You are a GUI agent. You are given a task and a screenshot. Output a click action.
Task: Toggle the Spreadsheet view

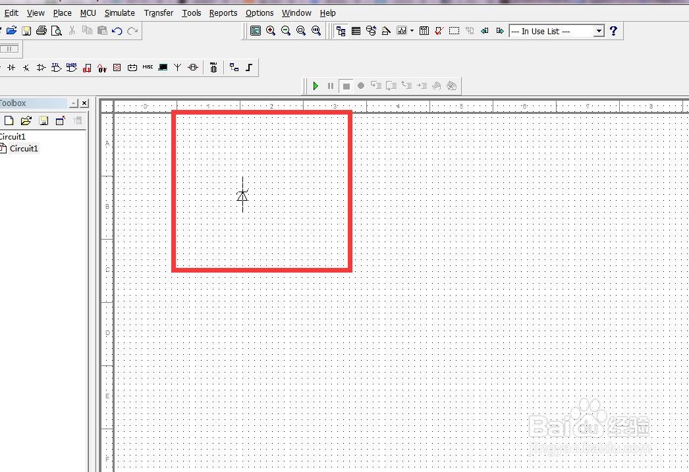pos(356,31)
